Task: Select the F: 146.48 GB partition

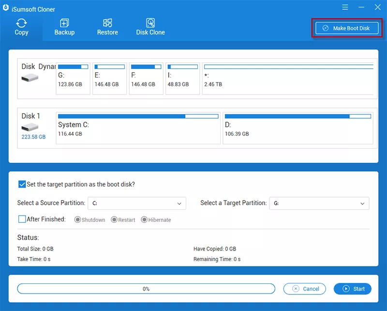Action: point(146,78)
